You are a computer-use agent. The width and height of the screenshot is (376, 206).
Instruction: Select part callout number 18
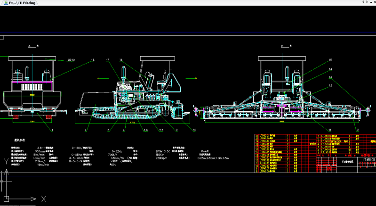(x=93, y=60)
